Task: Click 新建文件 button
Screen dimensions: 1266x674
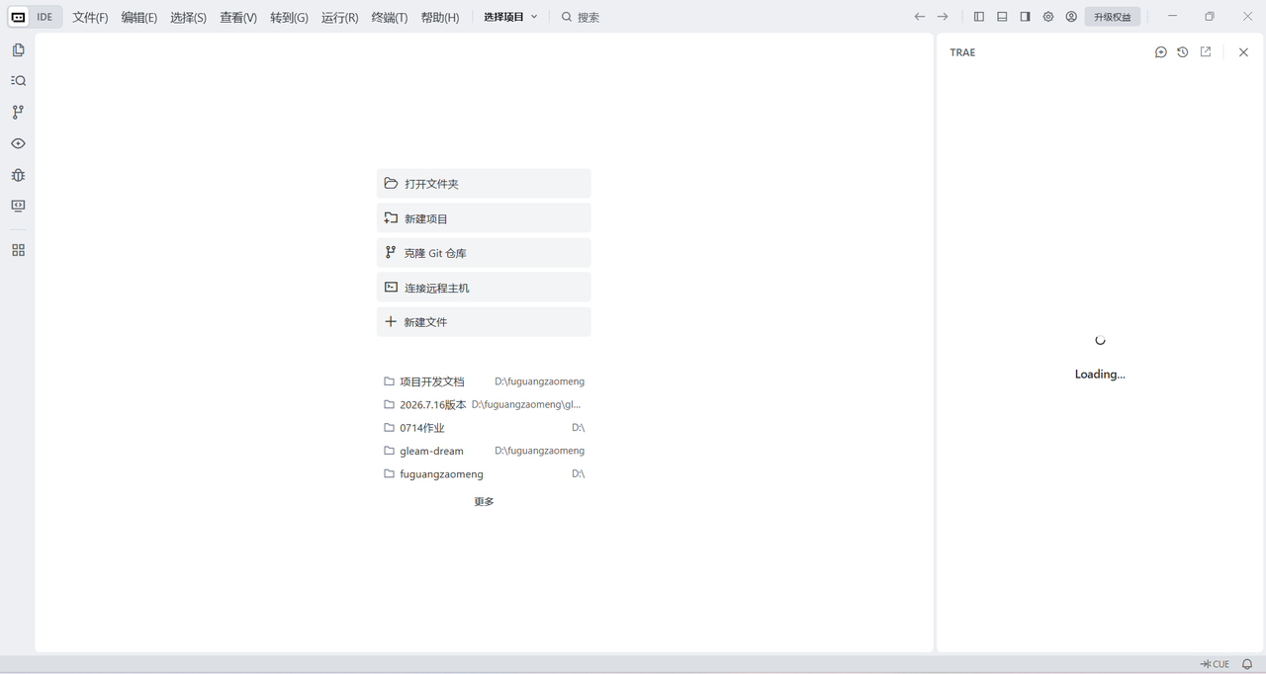Action: [484, 322]
